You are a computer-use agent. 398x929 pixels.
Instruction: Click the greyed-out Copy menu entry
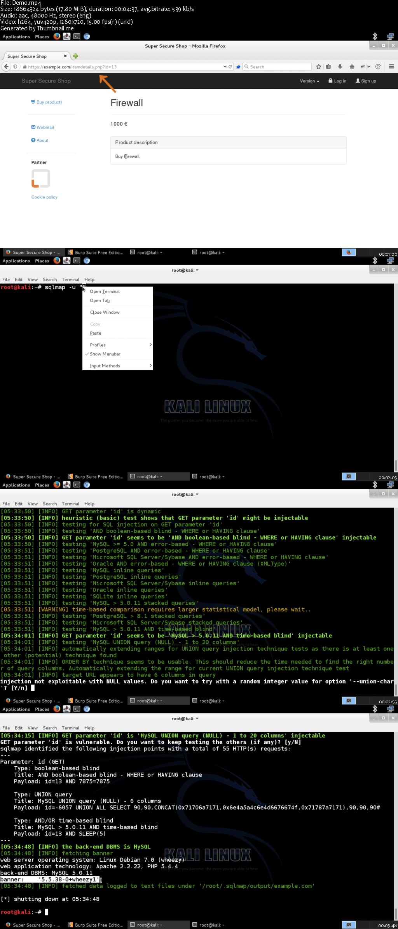tap(117, 324)
